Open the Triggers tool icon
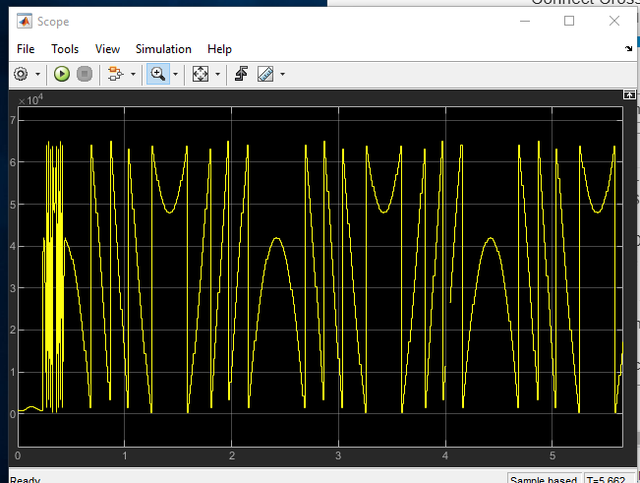This screenshot has height=483, width=640. (241, 74)
